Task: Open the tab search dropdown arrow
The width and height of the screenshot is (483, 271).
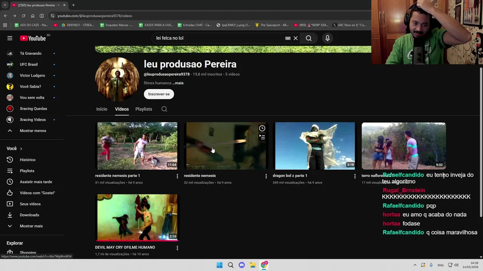Action: (5, 5)
